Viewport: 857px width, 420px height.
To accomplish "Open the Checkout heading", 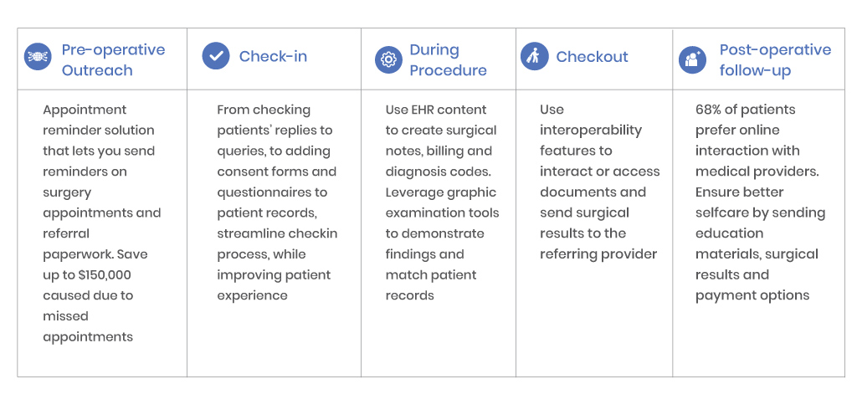I will 593,56.
